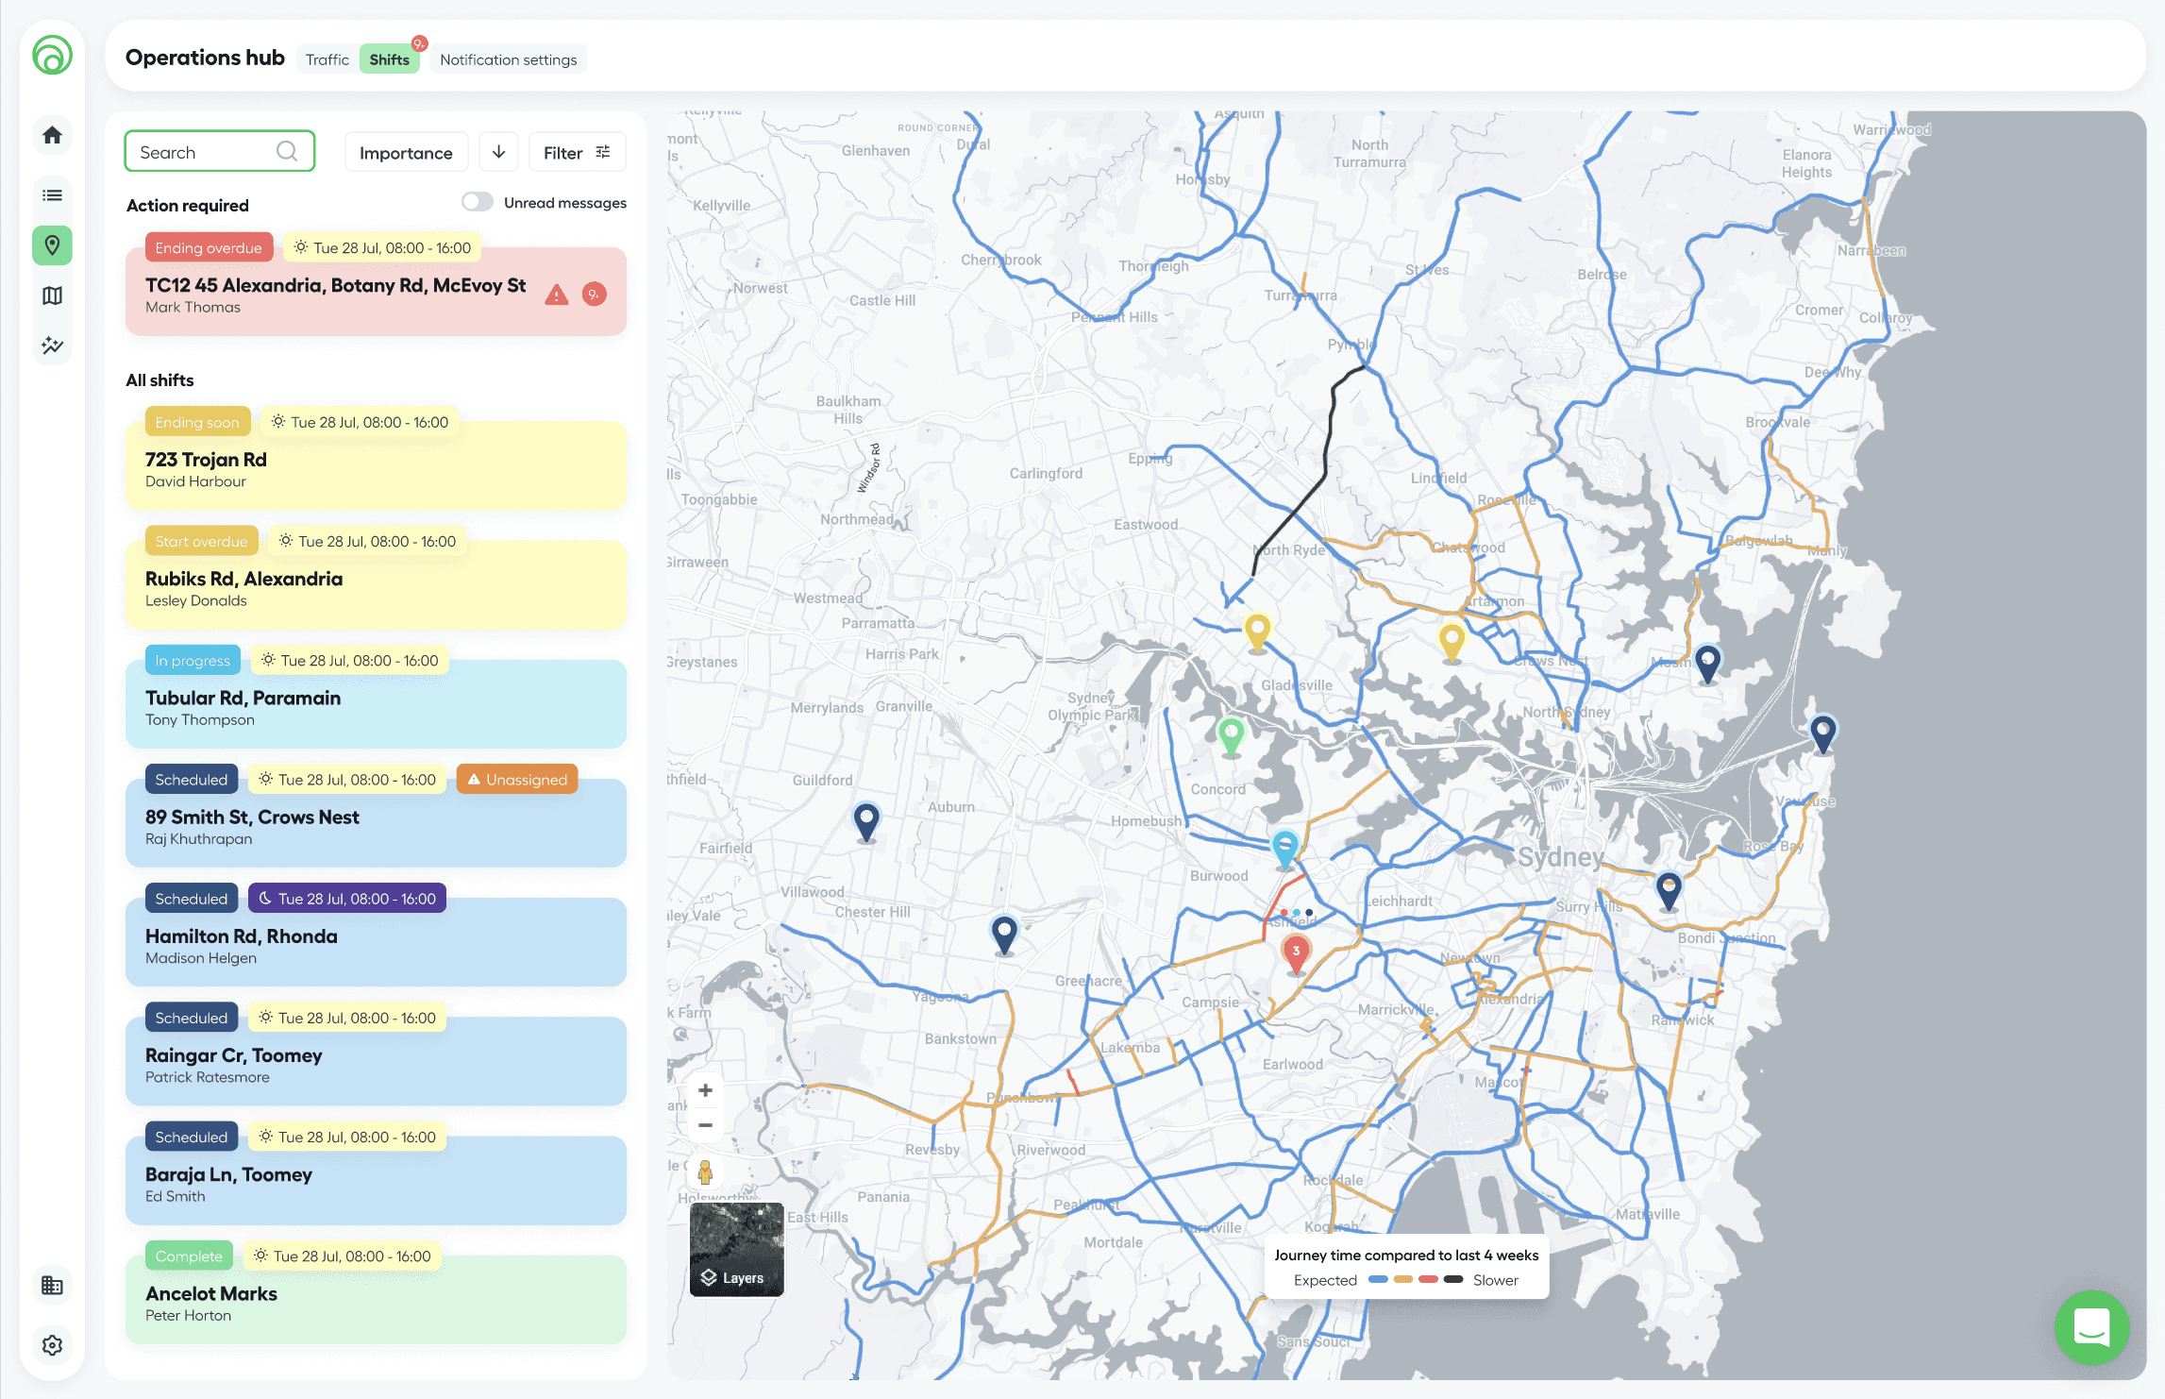Click the home icon in sidebar
Viewport: 2165px width, 1399px height.
pos(53,135)
